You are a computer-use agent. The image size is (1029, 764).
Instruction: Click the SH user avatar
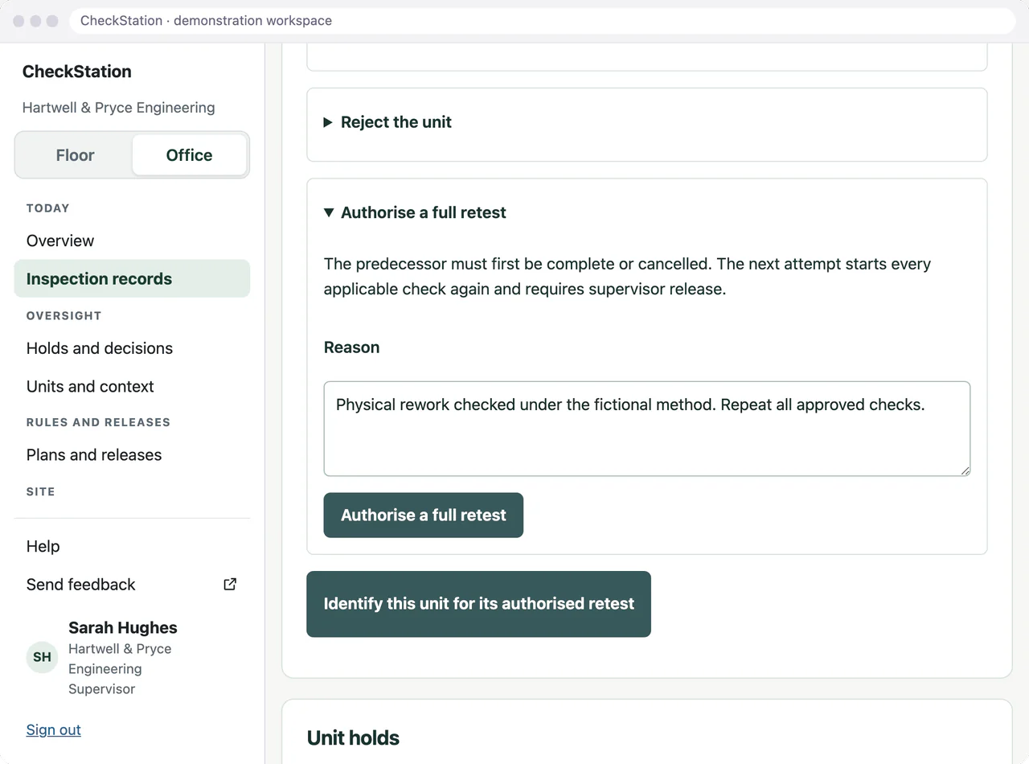[x=42, y=657]
